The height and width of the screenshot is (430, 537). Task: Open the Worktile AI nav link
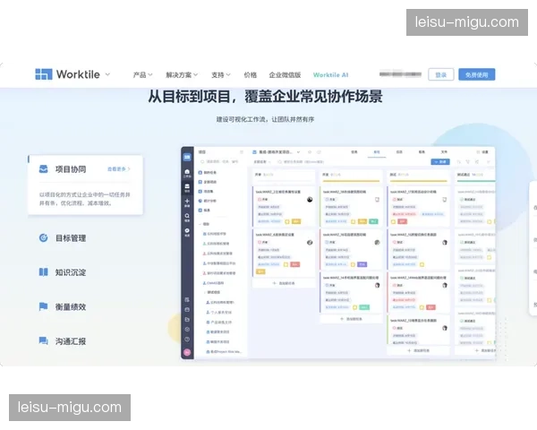[x=330, y=74]
